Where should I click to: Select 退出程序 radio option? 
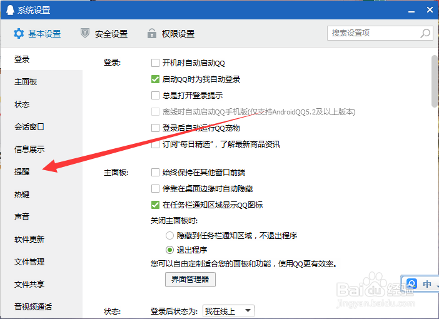coord(169,250)
